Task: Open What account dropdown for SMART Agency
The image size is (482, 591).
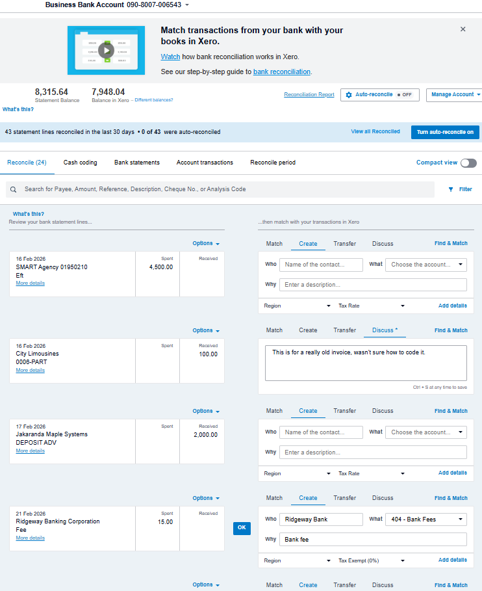Action: pyautogui.click(x=426, y=265)
